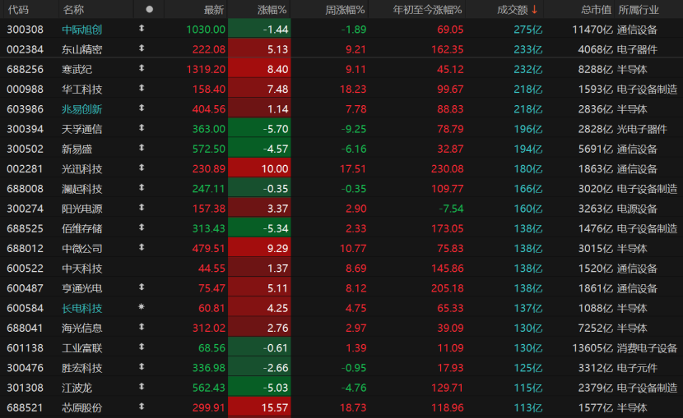683x418 pixels.
Task: Click the 9.29 change cell for 中微公司
Action: tap(259, 248)
